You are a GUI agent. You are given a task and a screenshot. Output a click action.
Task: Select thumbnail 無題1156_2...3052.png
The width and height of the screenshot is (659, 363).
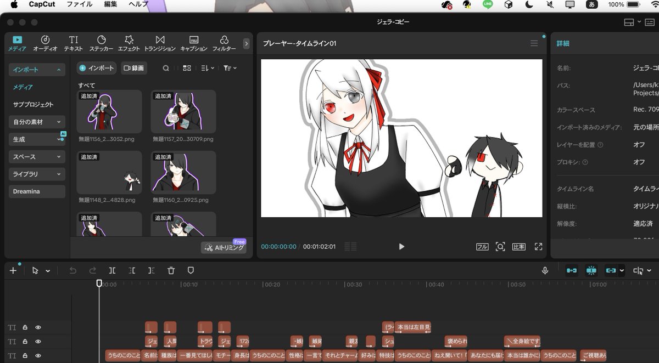pos(109,112)
